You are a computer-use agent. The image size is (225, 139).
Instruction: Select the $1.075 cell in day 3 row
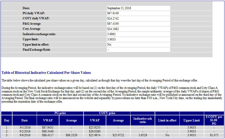214,135
